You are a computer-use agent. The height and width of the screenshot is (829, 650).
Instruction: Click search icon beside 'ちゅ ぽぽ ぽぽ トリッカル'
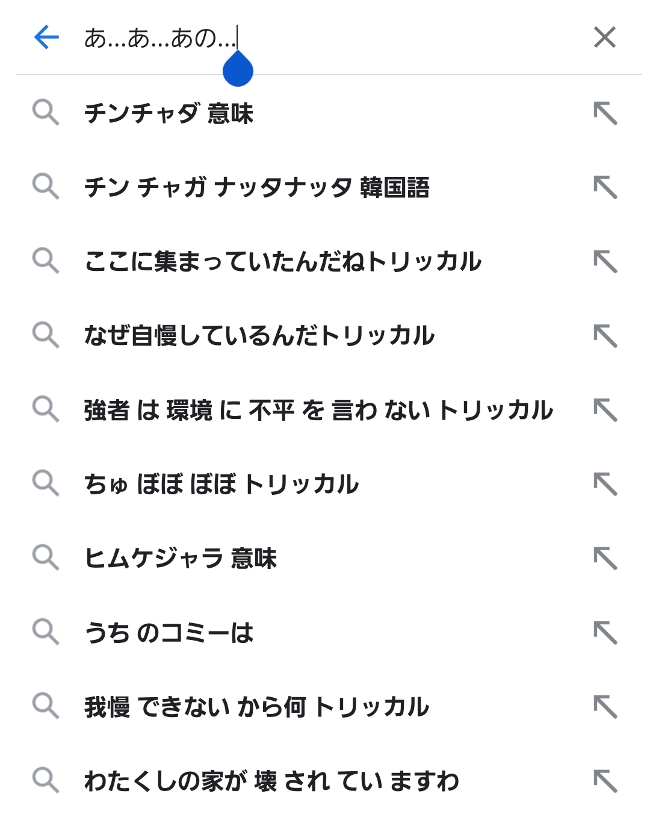pyautogui.click(x=46, y=484)
